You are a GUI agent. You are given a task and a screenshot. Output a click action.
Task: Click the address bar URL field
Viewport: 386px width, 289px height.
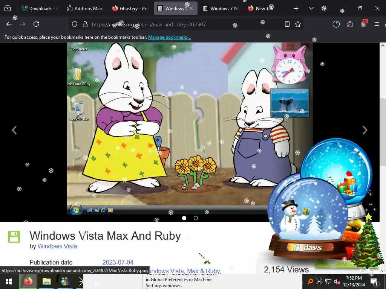click(186, 24)
